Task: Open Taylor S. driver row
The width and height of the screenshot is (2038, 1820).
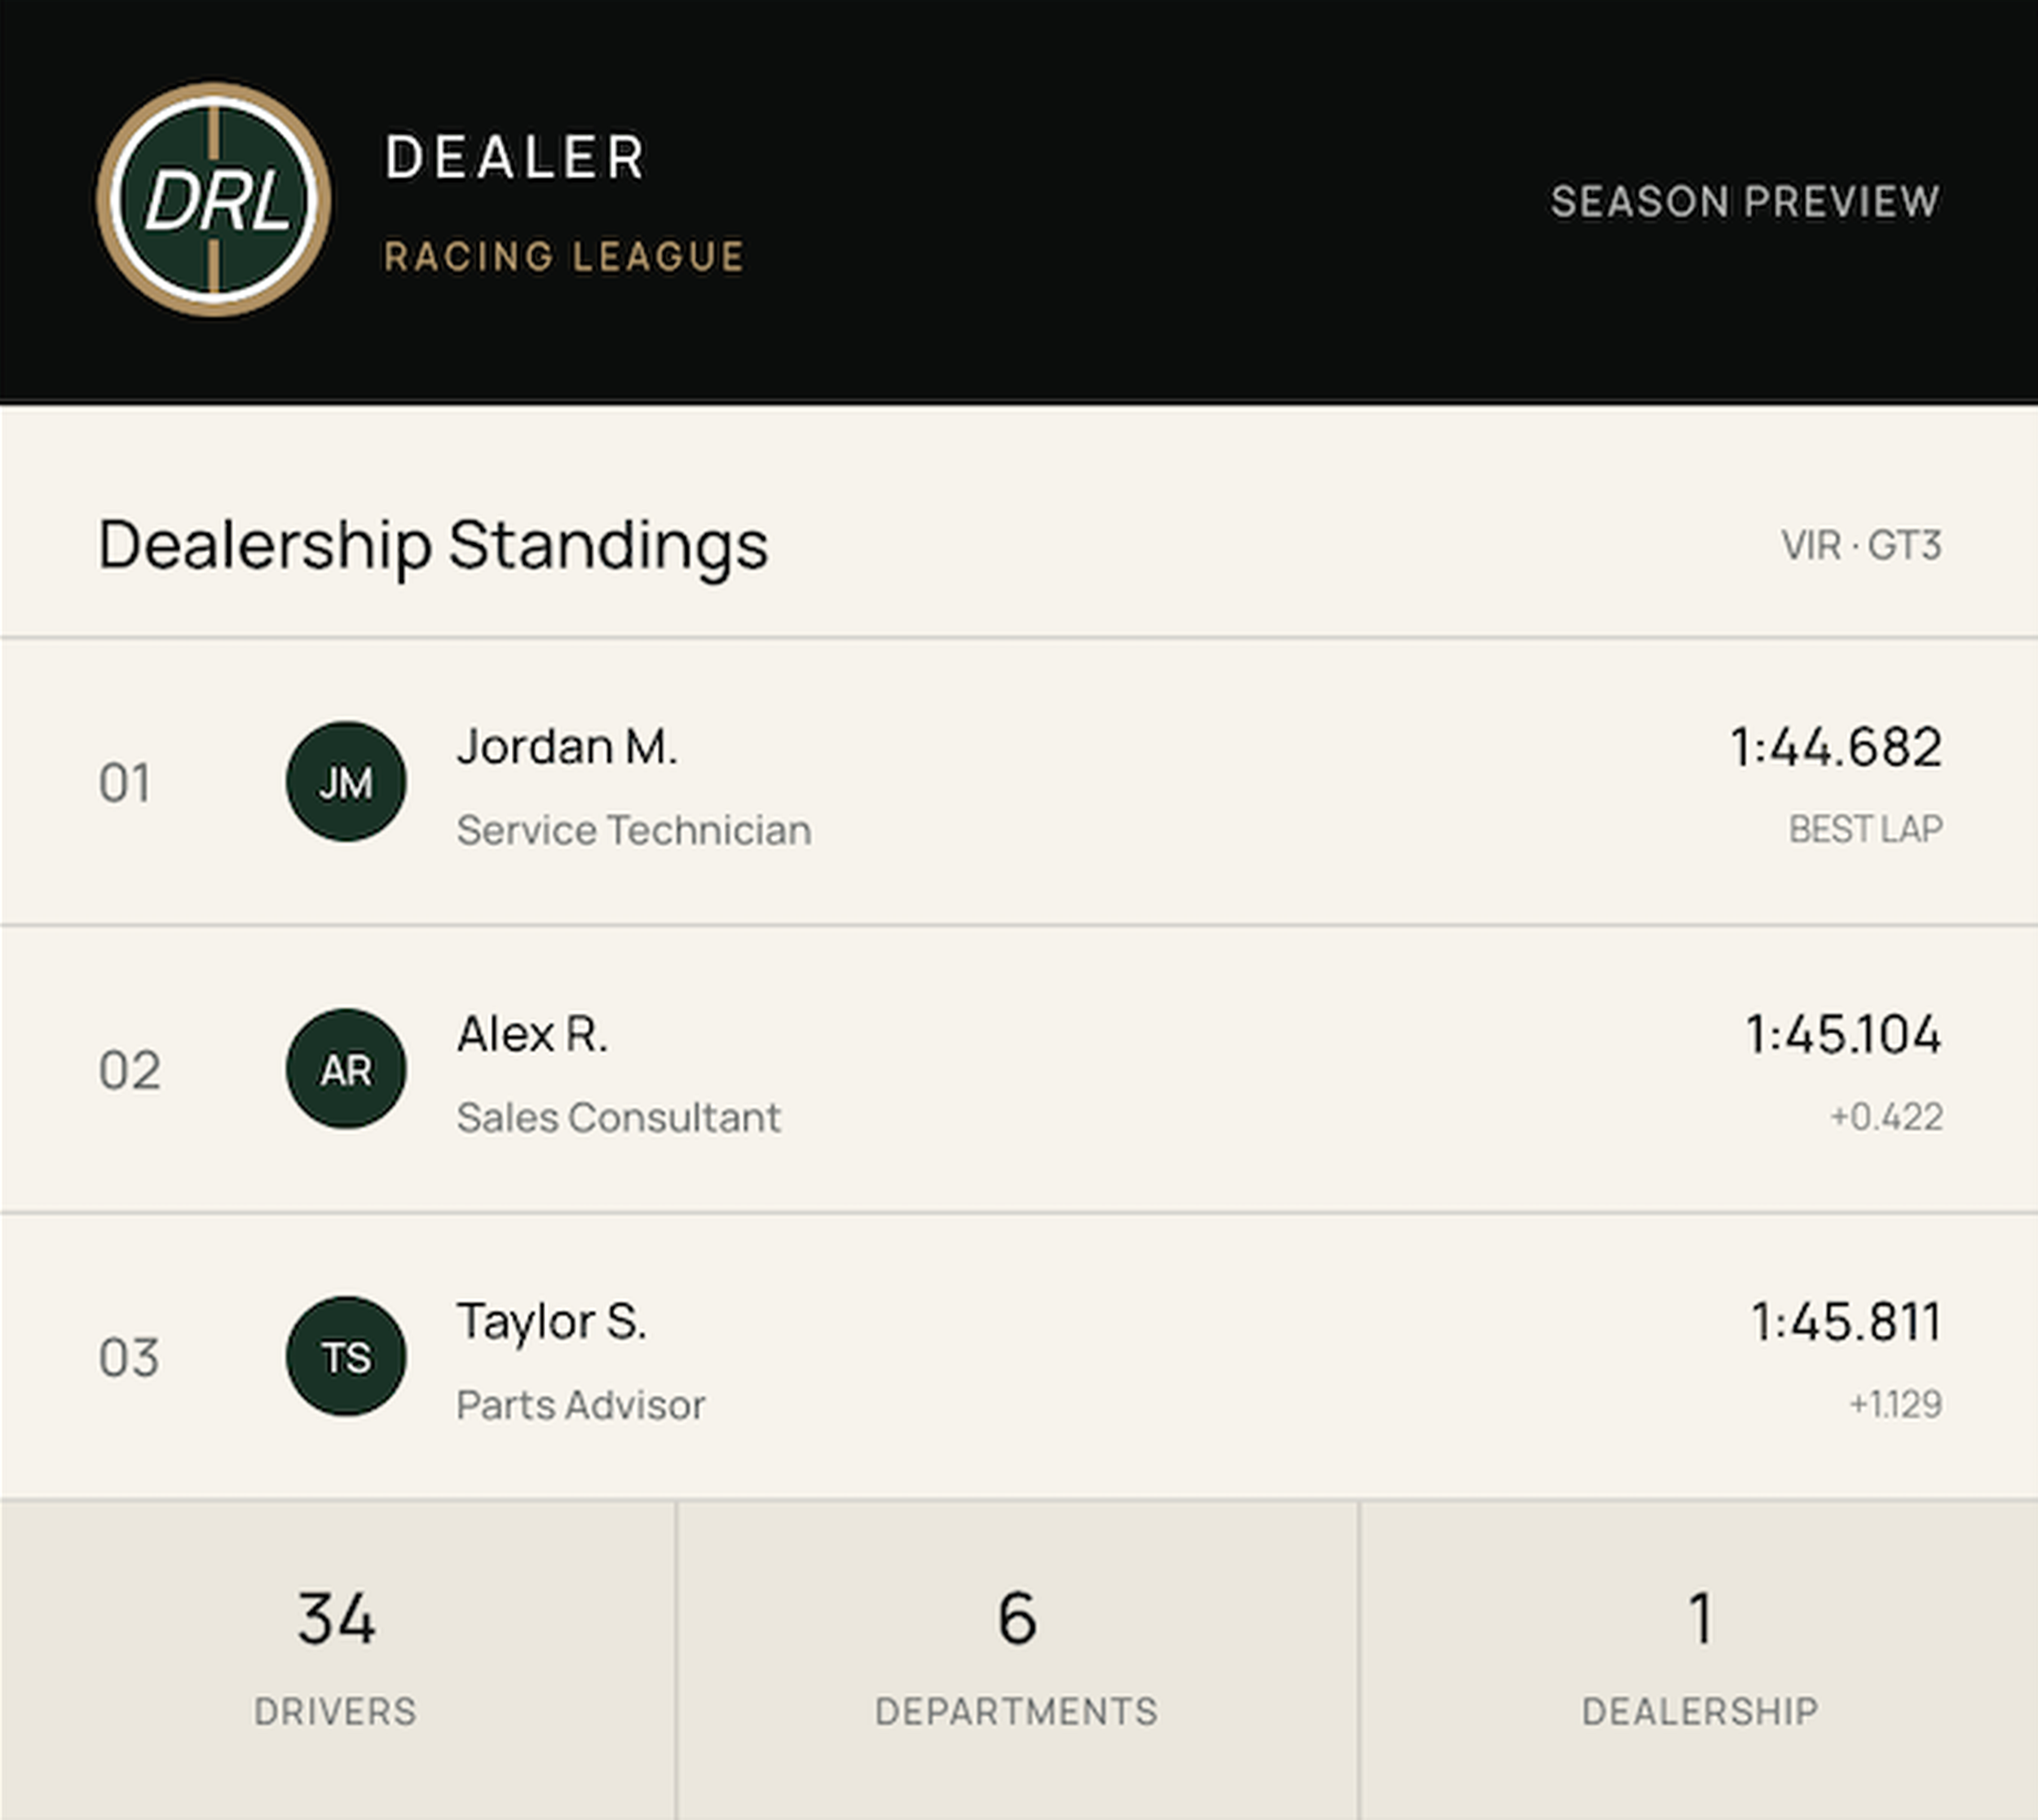Action: point(1019,1357)
